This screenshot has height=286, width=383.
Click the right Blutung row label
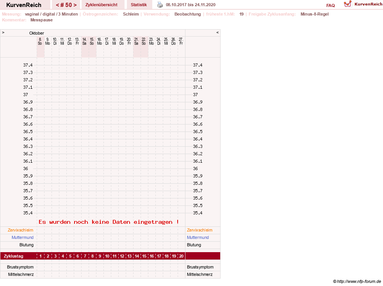pos(194,245)
